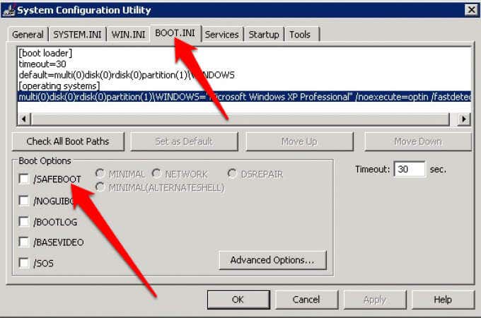Click the Timeout seconds input field
481x318 pixels.
point(410,169)
